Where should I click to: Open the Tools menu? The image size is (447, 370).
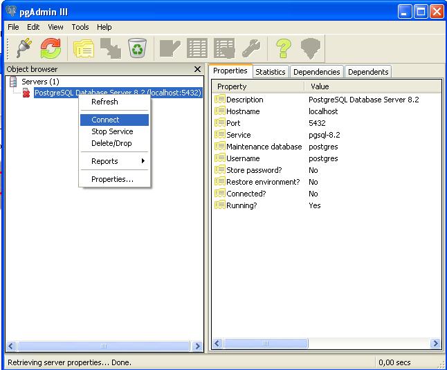click(80, 27)
